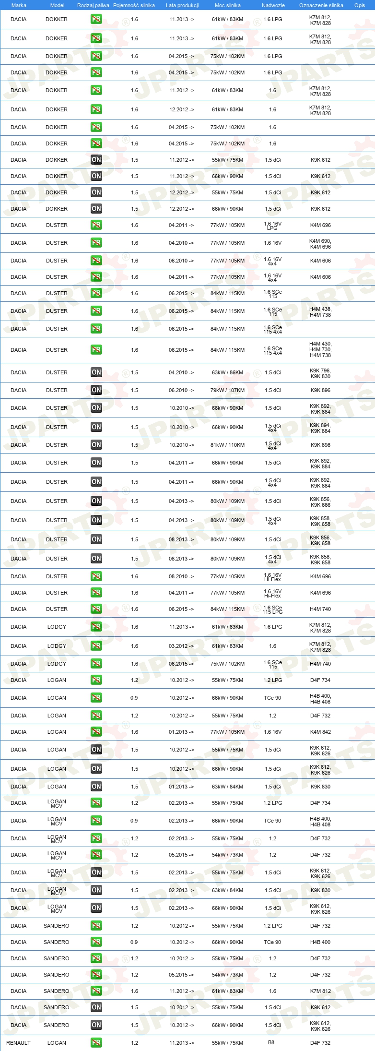Select the K9K 898 engine code cell
Image resolution: width=375 pixels, height=1051 pixels.
click(x=320, y=445)
